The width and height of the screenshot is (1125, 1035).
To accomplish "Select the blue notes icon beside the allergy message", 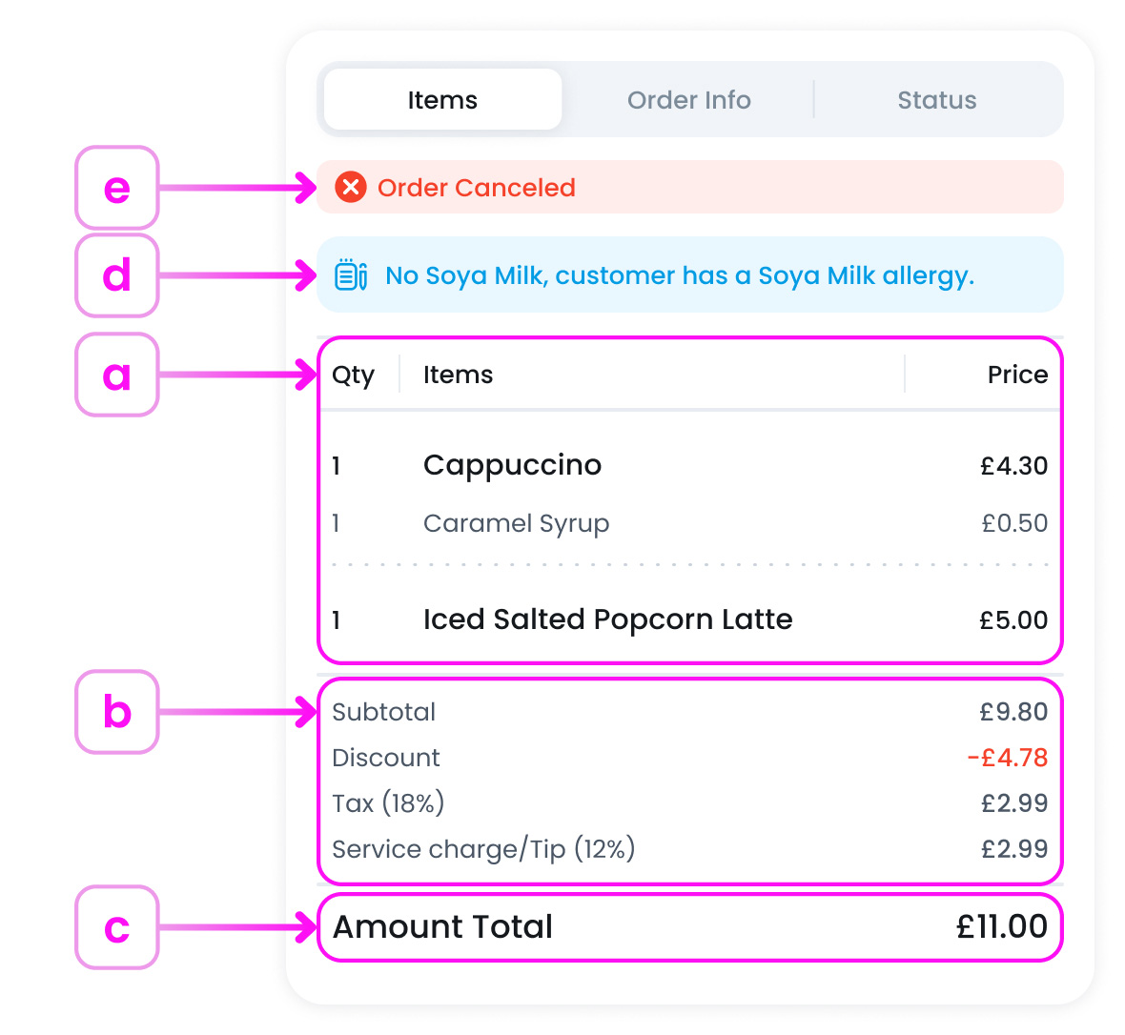I will click(x=349, y=275).
